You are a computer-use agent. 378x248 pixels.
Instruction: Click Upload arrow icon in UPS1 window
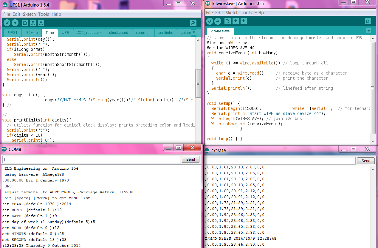(15, 23)
